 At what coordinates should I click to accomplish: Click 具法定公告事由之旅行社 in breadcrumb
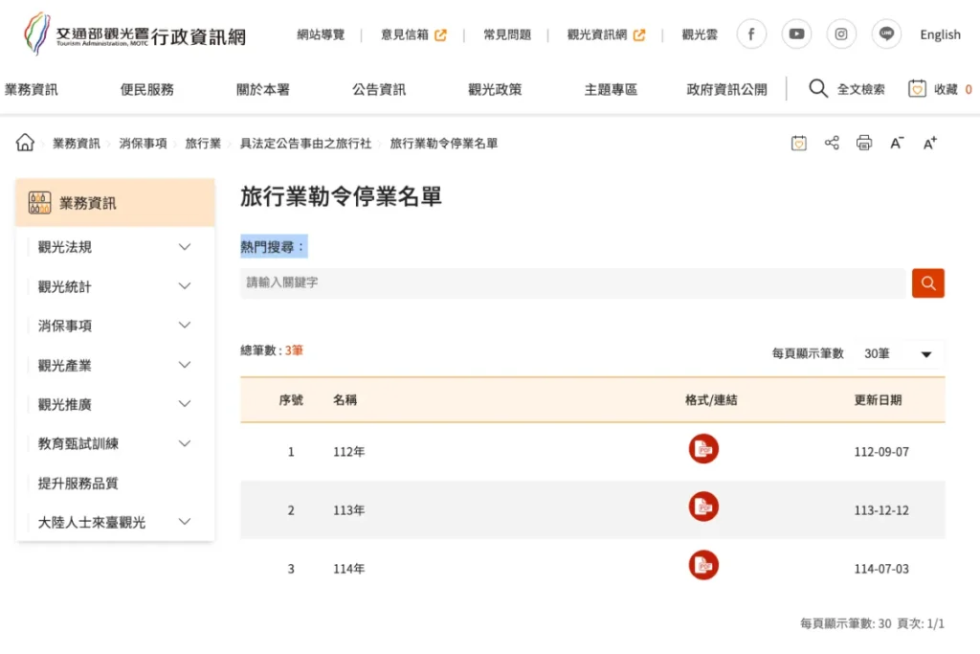point(305,144)
